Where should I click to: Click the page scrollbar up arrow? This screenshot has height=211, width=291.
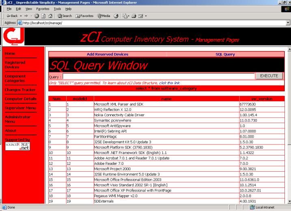[289, 49]
